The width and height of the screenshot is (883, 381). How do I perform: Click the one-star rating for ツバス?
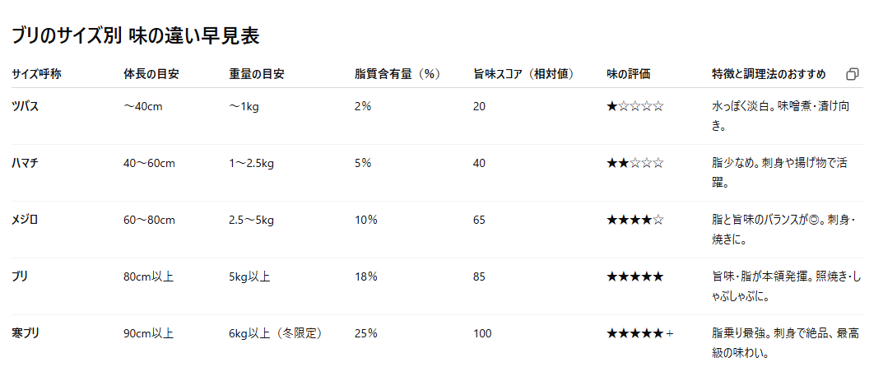tap(634, 107)
